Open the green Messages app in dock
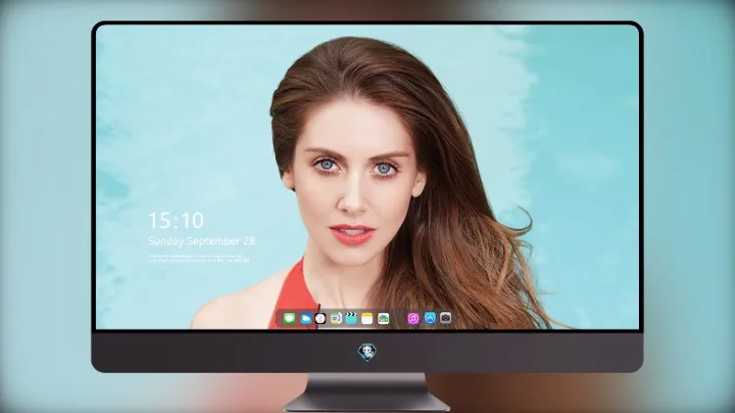The width and height of the screenshot is (735, 413). point(289,319)
